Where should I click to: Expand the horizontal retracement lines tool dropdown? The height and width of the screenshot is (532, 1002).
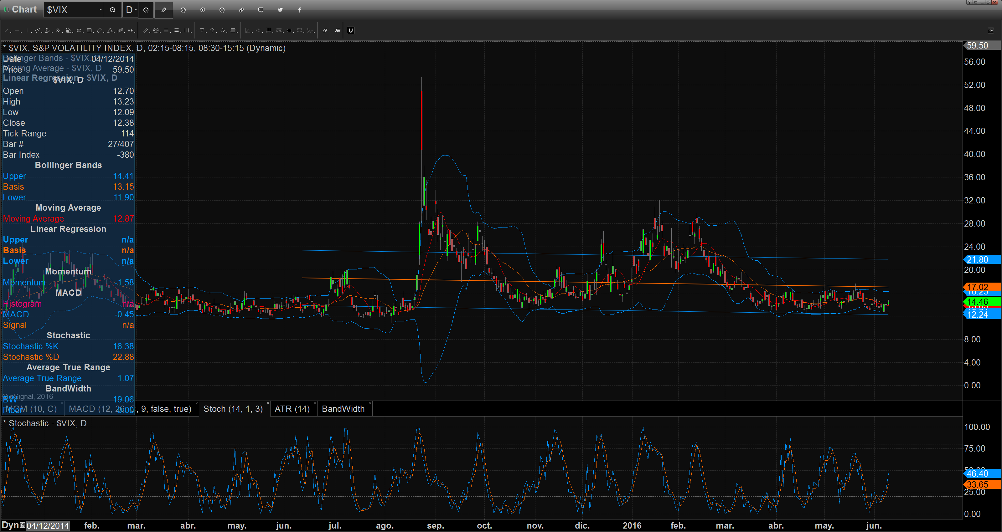(x=171, y=32)
